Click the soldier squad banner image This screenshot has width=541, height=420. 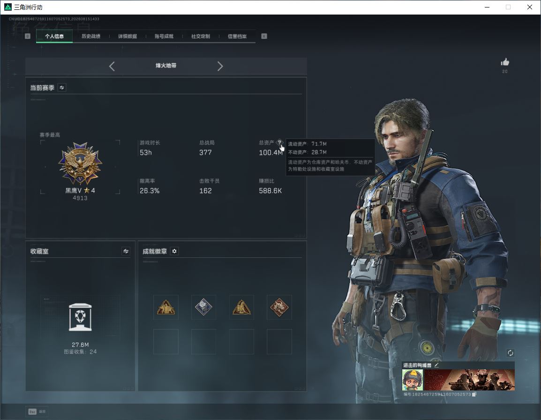point(469,380)
